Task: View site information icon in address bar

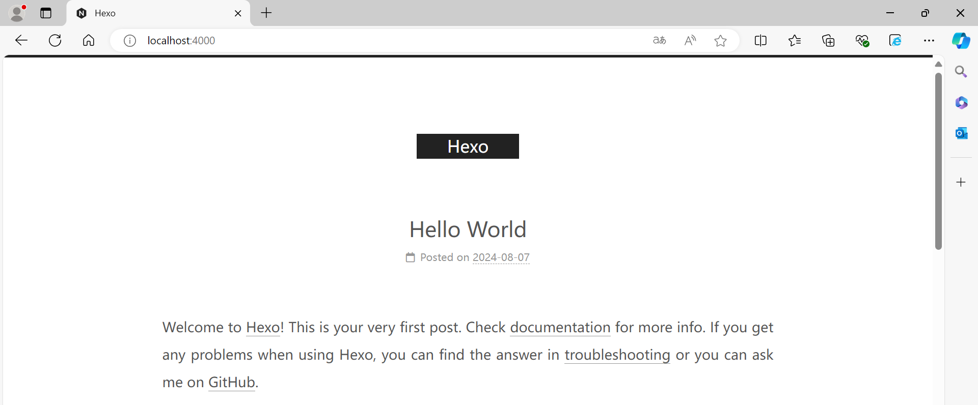Action: (x=130, y=40)
